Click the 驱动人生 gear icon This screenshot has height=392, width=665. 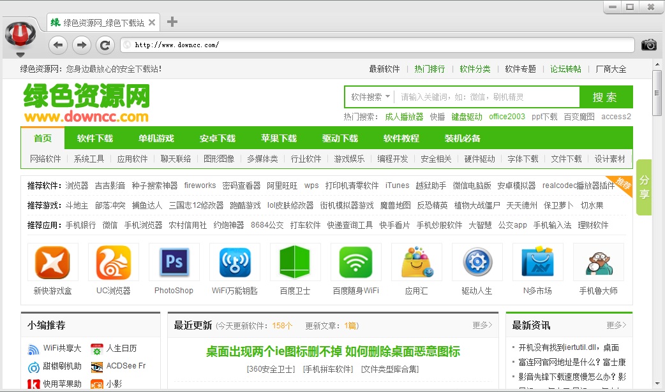pos(477,262)
